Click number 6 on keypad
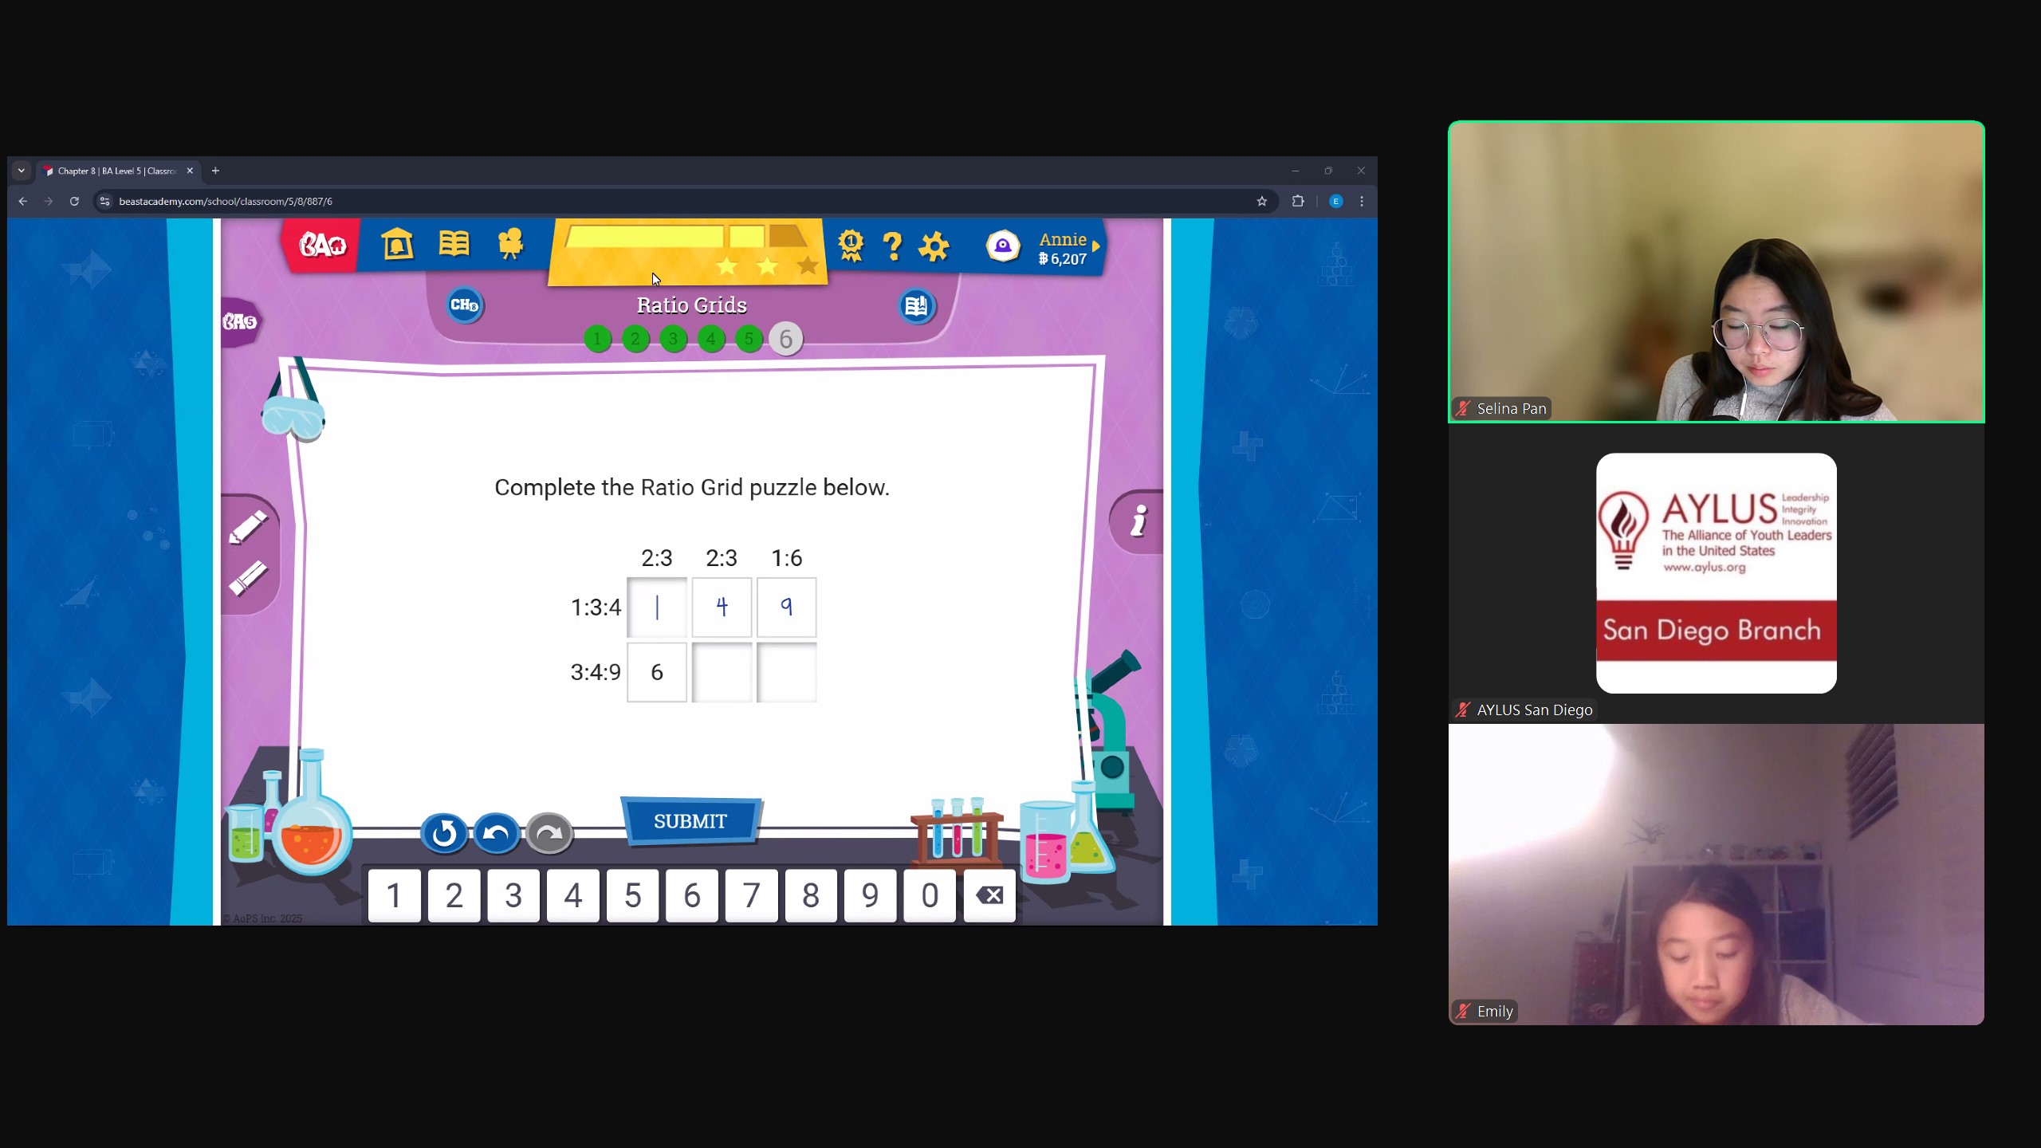 pyautogui.click(x=692, y=895)
